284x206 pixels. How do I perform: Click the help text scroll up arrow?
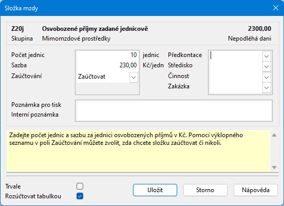(274, 135)
